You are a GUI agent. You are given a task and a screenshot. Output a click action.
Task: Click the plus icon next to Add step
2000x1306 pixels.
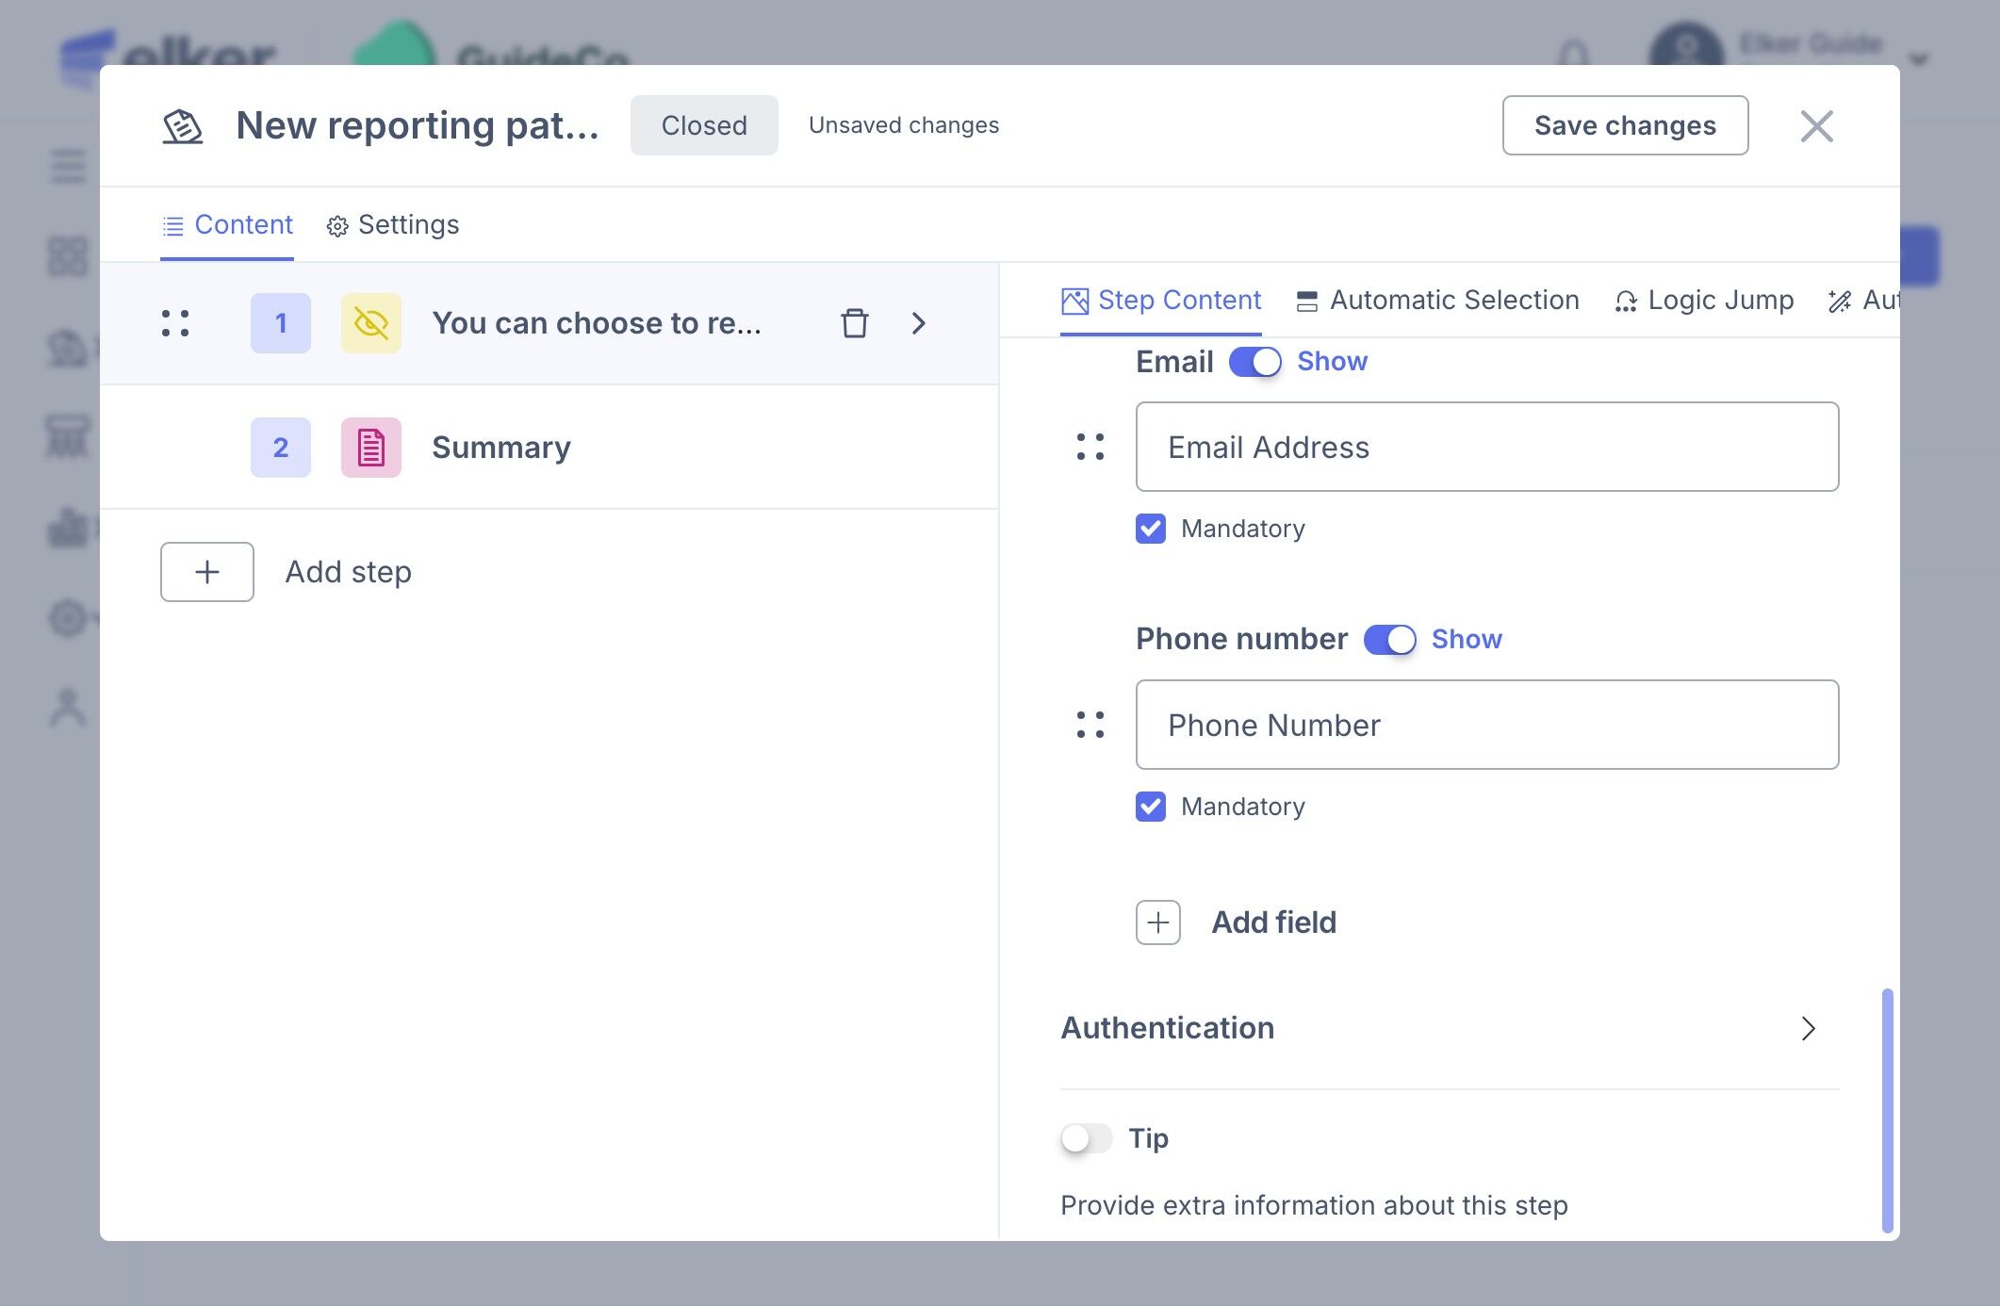point(207,572)
